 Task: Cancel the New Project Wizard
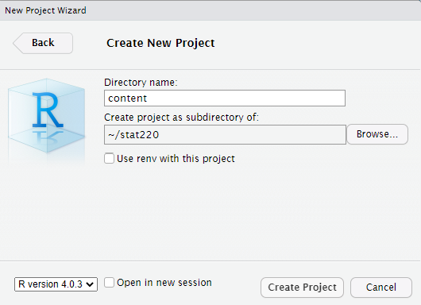pos(381,288)
